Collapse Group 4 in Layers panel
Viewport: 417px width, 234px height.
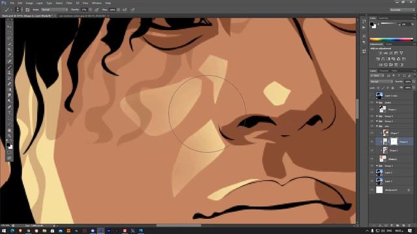(x=377, y=116)
